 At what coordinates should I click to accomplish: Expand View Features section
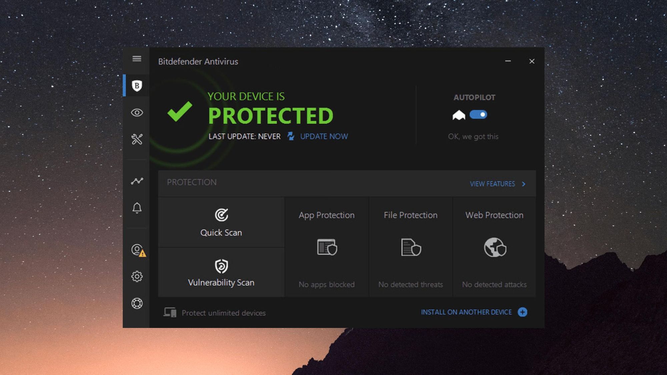point(498,184)
